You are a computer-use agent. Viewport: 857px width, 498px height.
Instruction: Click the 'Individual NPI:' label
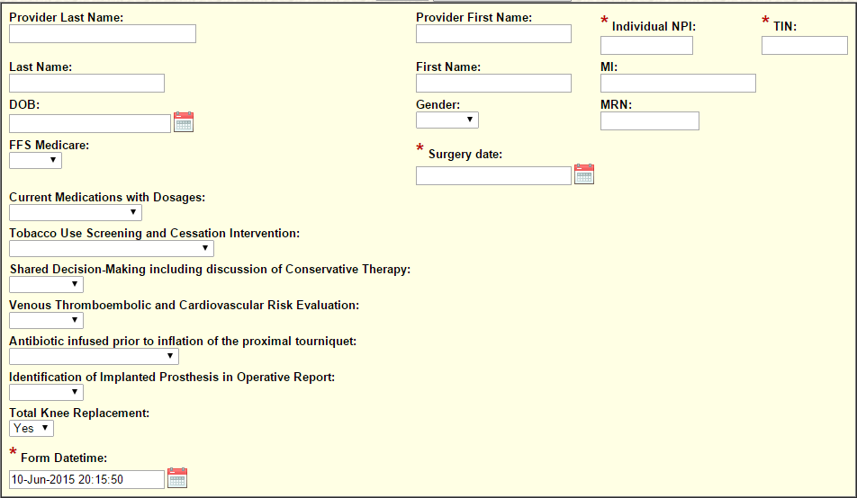(654, 26)
